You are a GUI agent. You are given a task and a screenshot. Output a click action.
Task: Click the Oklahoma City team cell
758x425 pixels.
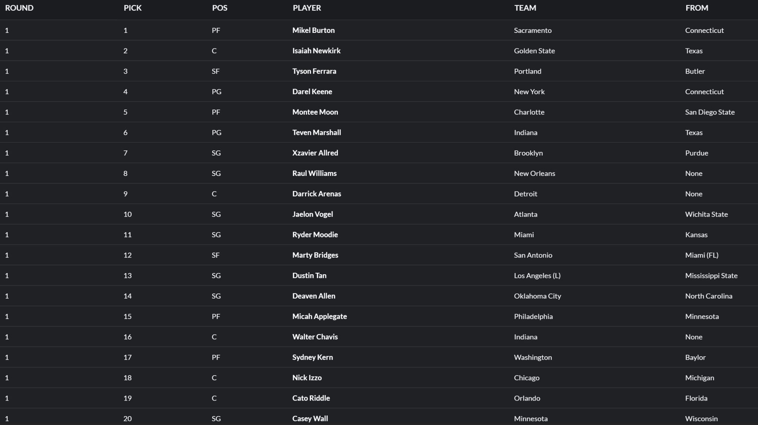[x=537, y=296]
